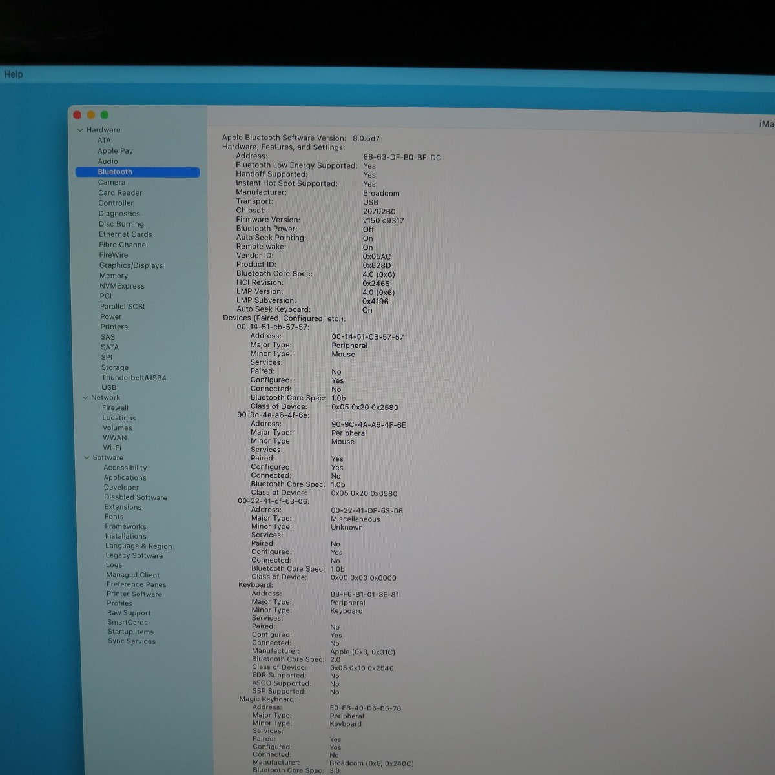Screen dimensions: 775x775
Task: Select Frameworks under Software
Action: point(126,526)
